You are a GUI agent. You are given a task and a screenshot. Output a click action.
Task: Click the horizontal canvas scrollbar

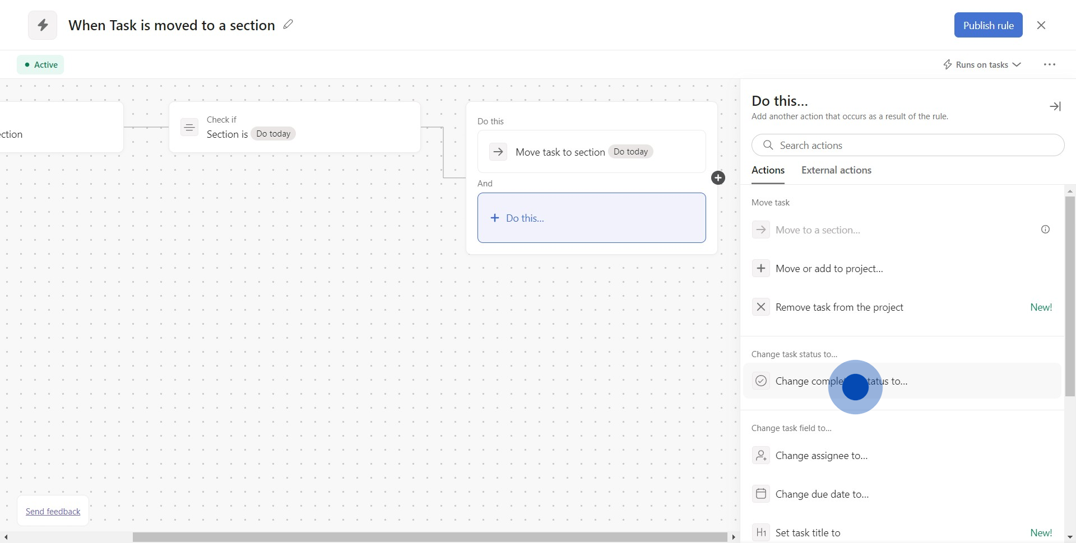[429, 537]
